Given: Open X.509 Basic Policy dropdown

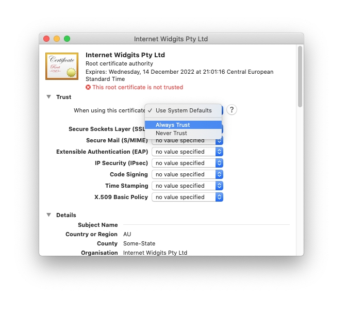Looking at the screenshot, I should [x=187, y=197].
